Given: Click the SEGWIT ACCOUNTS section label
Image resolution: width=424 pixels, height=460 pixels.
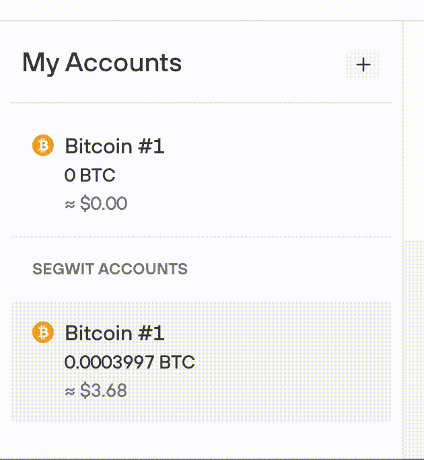Looking at the screenshot, I should point(110,270).
